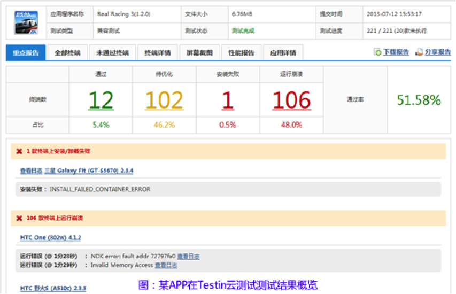The height and width of the screenshot is (294, 456).
Task: Click the 0.5% percentage value
Action: tap(228, 125)
